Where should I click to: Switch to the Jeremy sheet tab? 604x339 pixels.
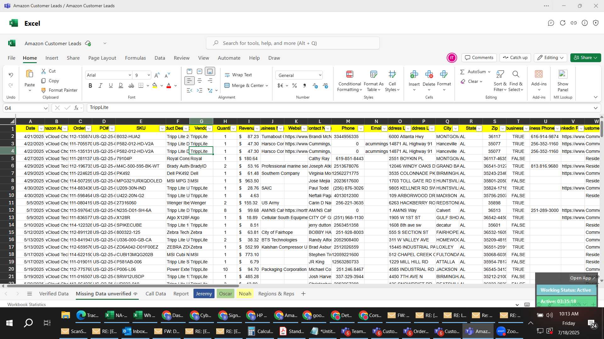204,294
